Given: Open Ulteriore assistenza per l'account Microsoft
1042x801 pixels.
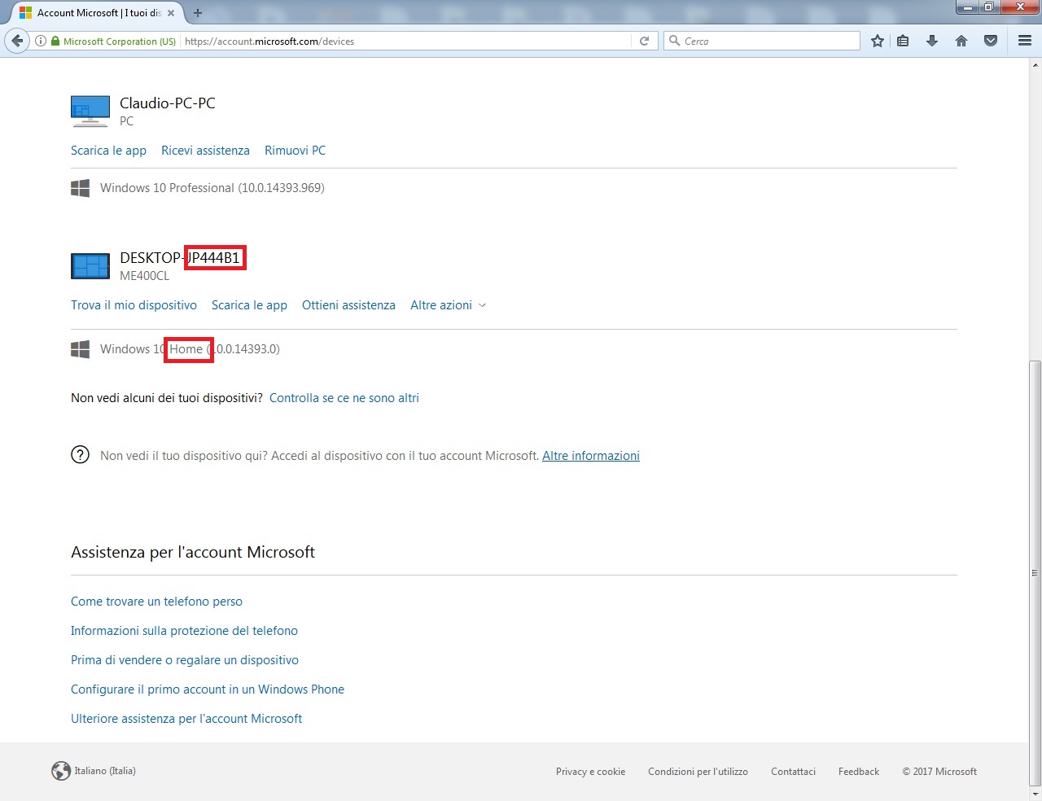Looking at the screenshot, I should (x=186, y=719).
